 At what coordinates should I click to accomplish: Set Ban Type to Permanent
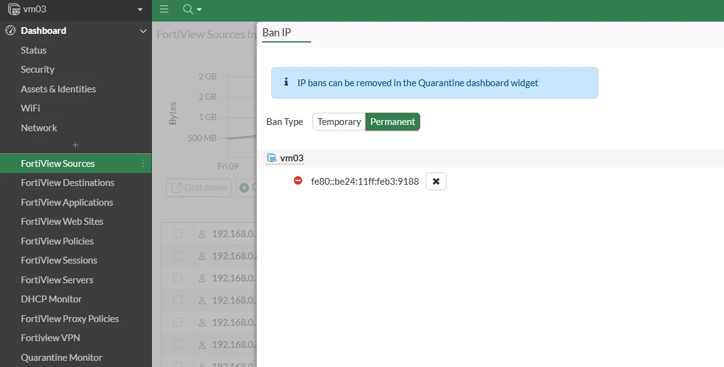[392, 122]
